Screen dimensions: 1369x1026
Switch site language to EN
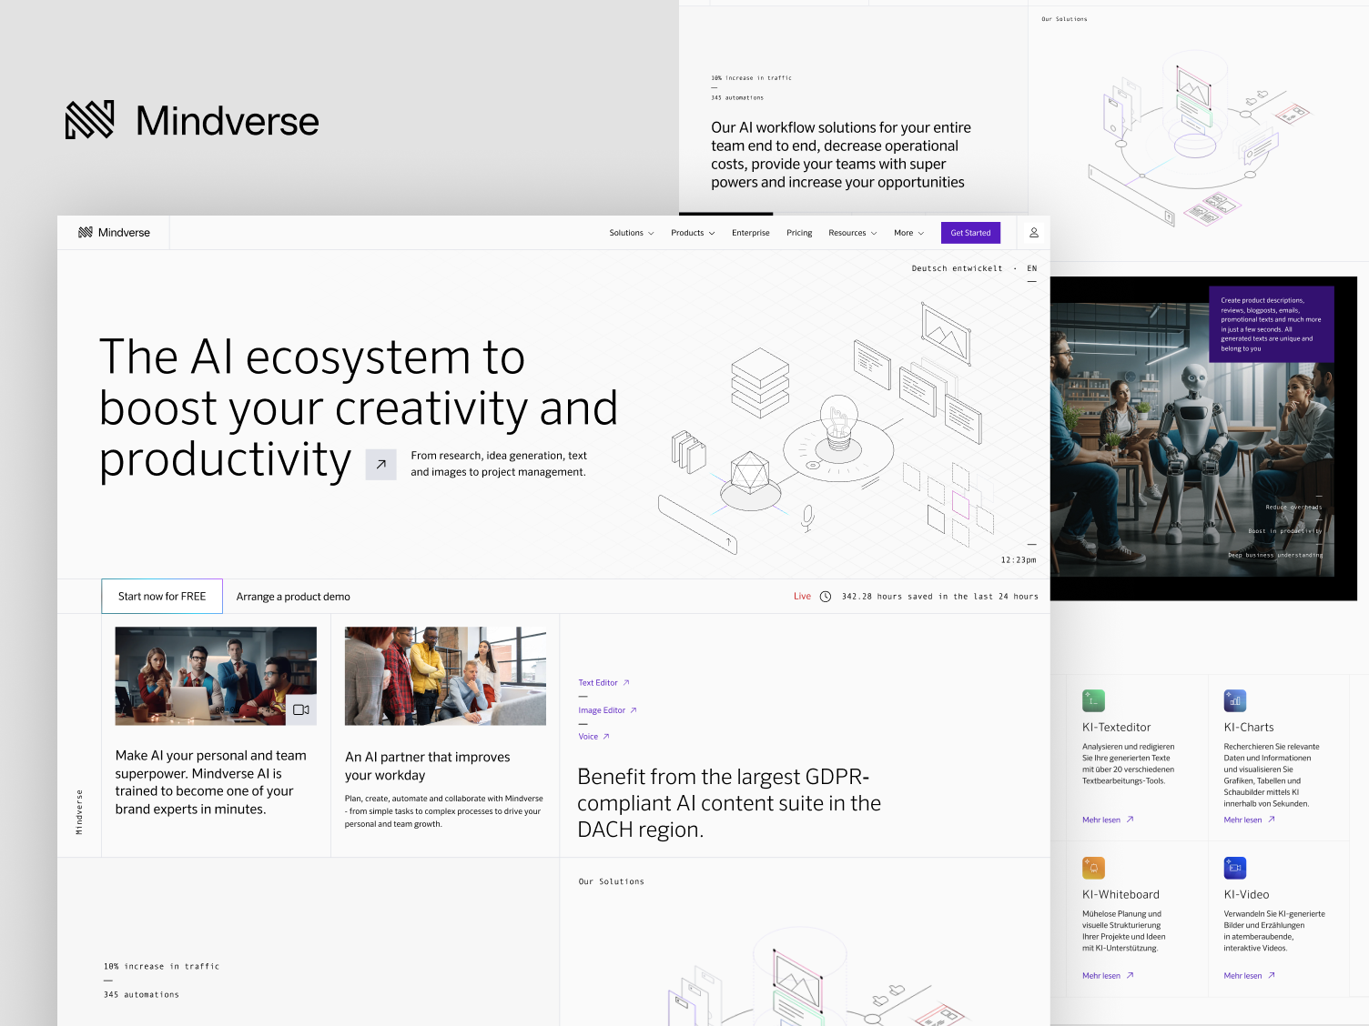click(x=1031, y=268)
